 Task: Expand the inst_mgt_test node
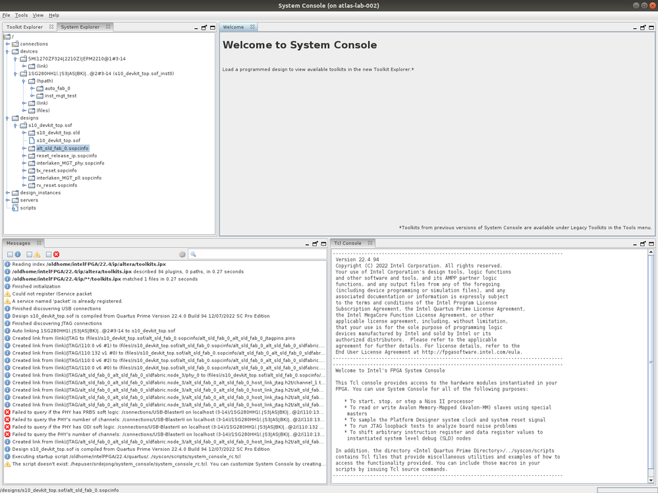click(32, 95)
